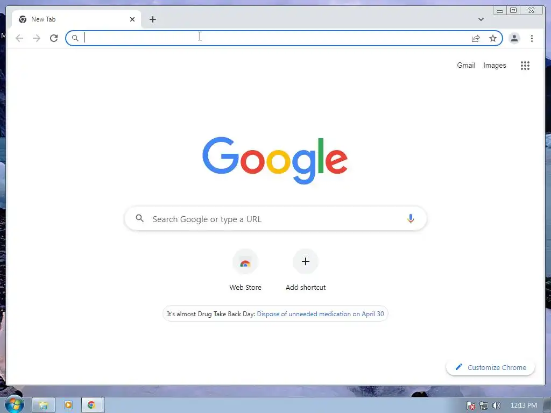551x413 pixels.
Task: Select the New Tab tab
Action: point(76,19)
